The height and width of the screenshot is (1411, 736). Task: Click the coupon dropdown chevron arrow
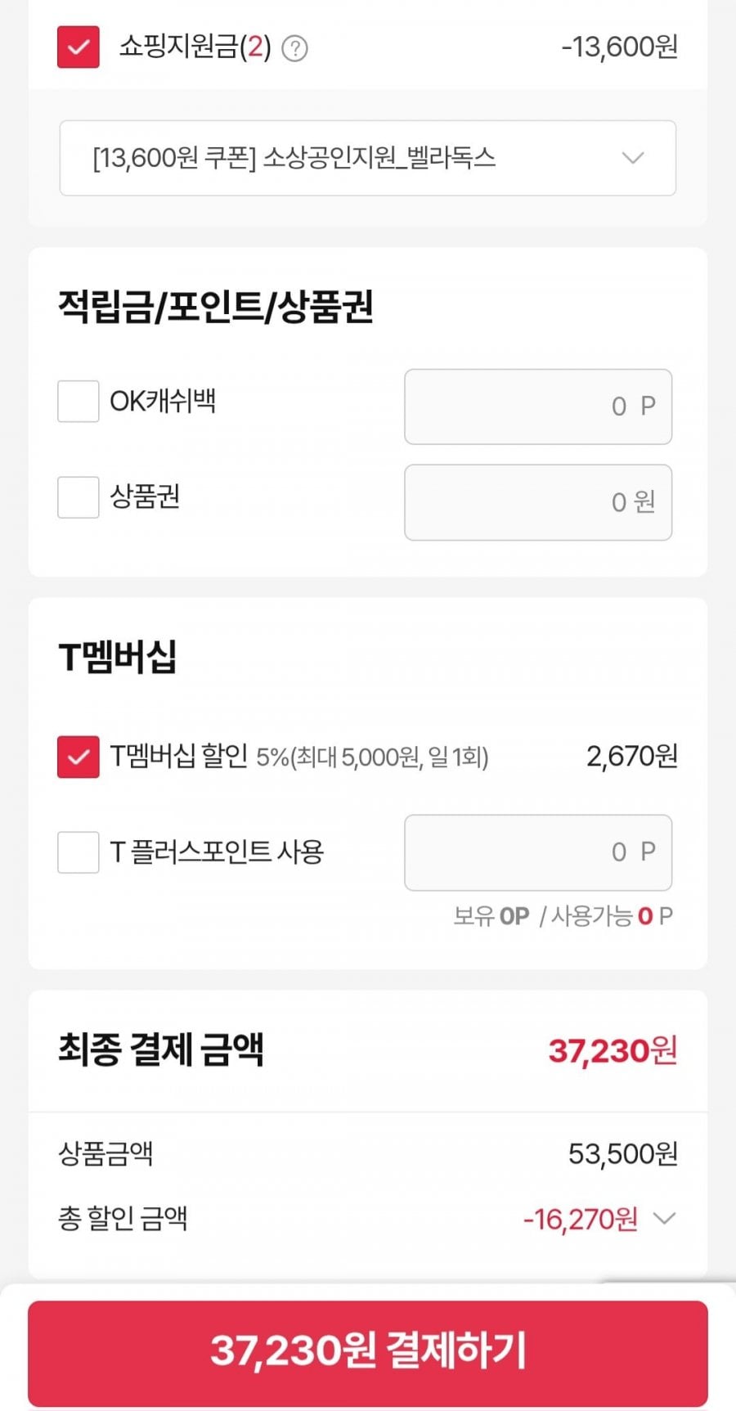(633, 158)
